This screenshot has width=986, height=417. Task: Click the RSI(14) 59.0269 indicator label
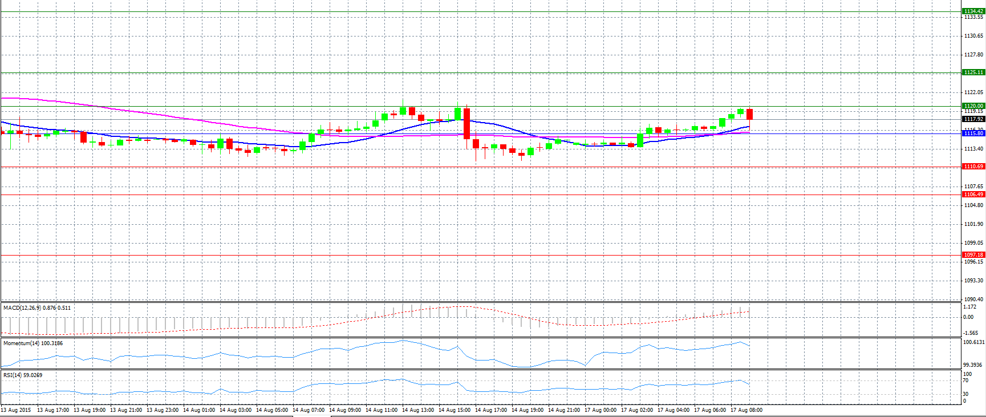point(23,375)
